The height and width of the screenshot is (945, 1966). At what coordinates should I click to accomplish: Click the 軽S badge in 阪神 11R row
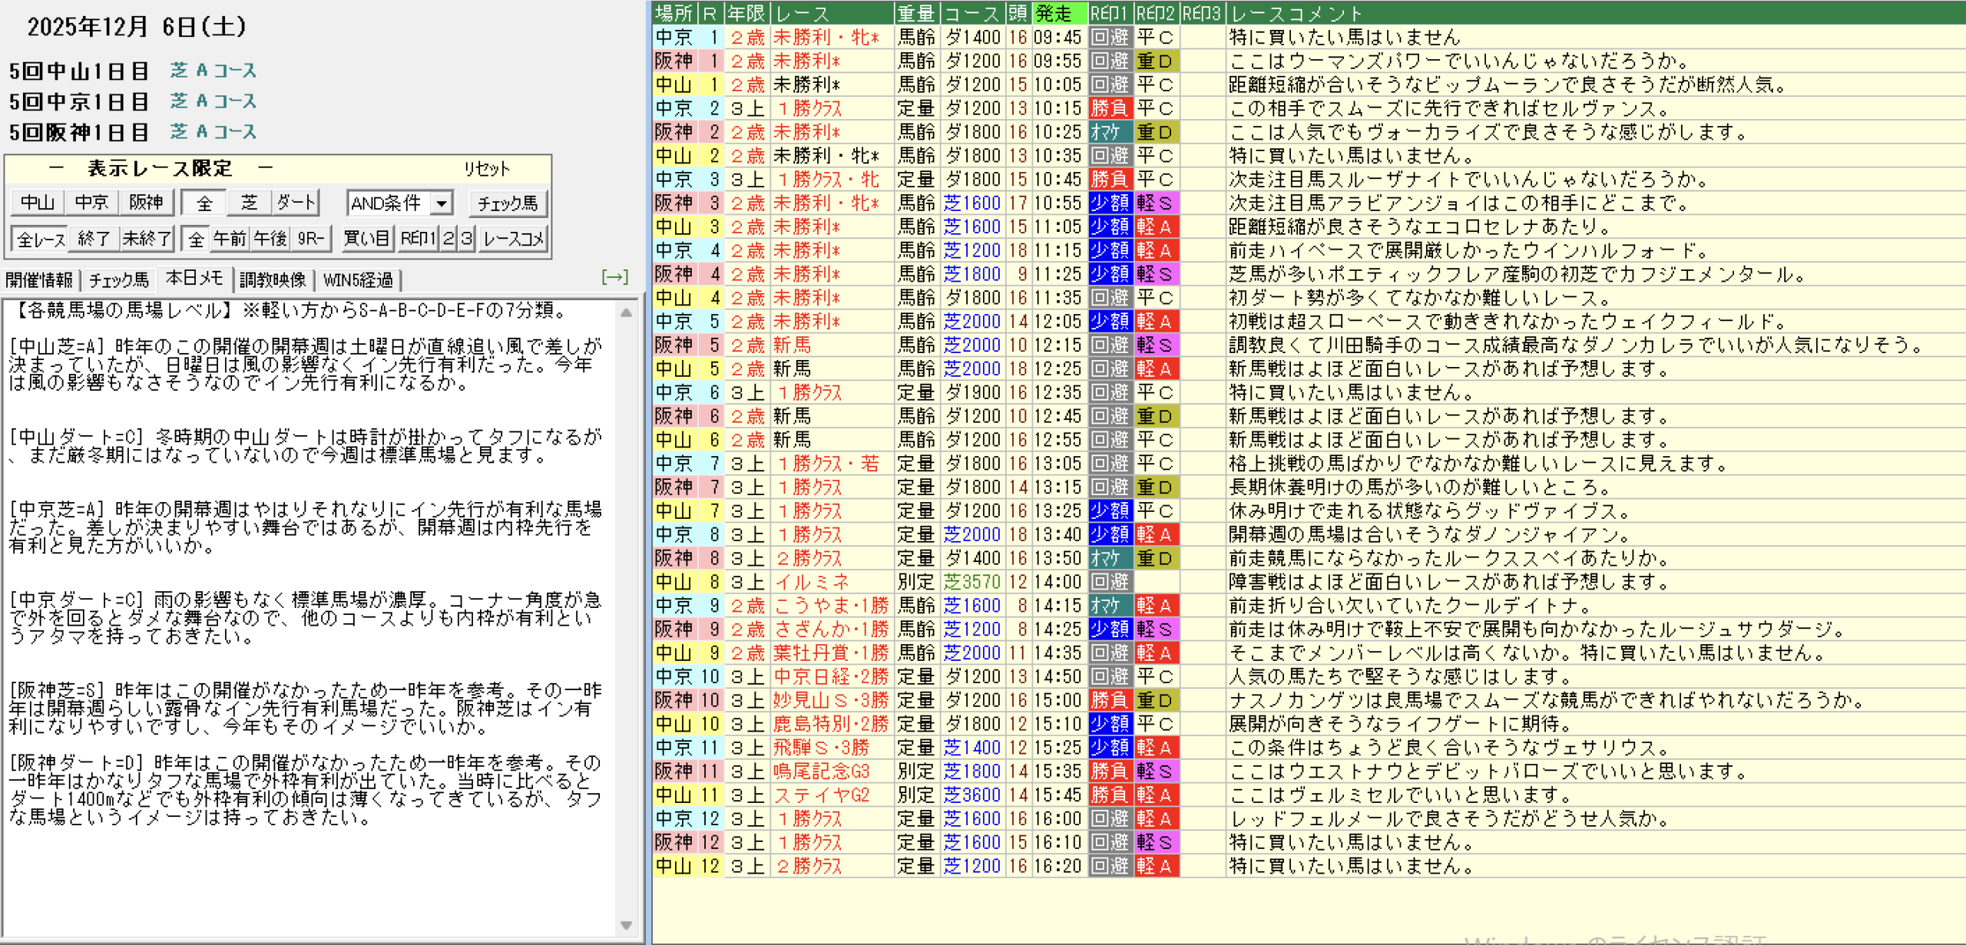point(1156,772)
